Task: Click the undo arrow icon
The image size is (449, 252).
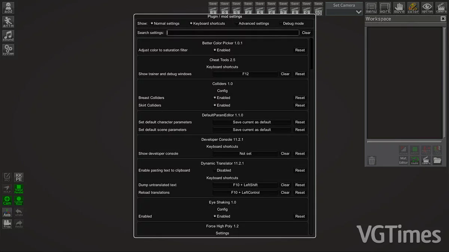Action: 19,212
